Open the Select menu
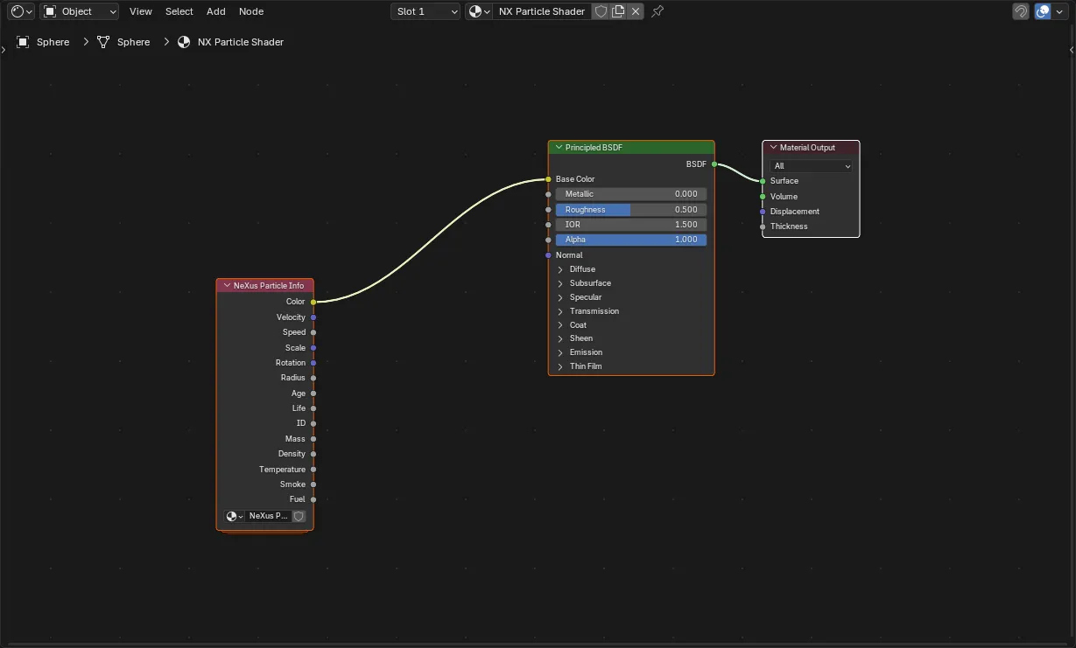 tap(179, 11)
